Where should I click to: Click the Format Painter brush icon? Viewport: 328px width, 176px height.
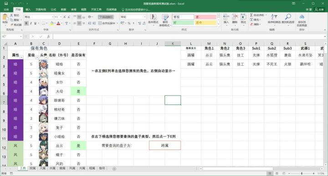(11, 25)
